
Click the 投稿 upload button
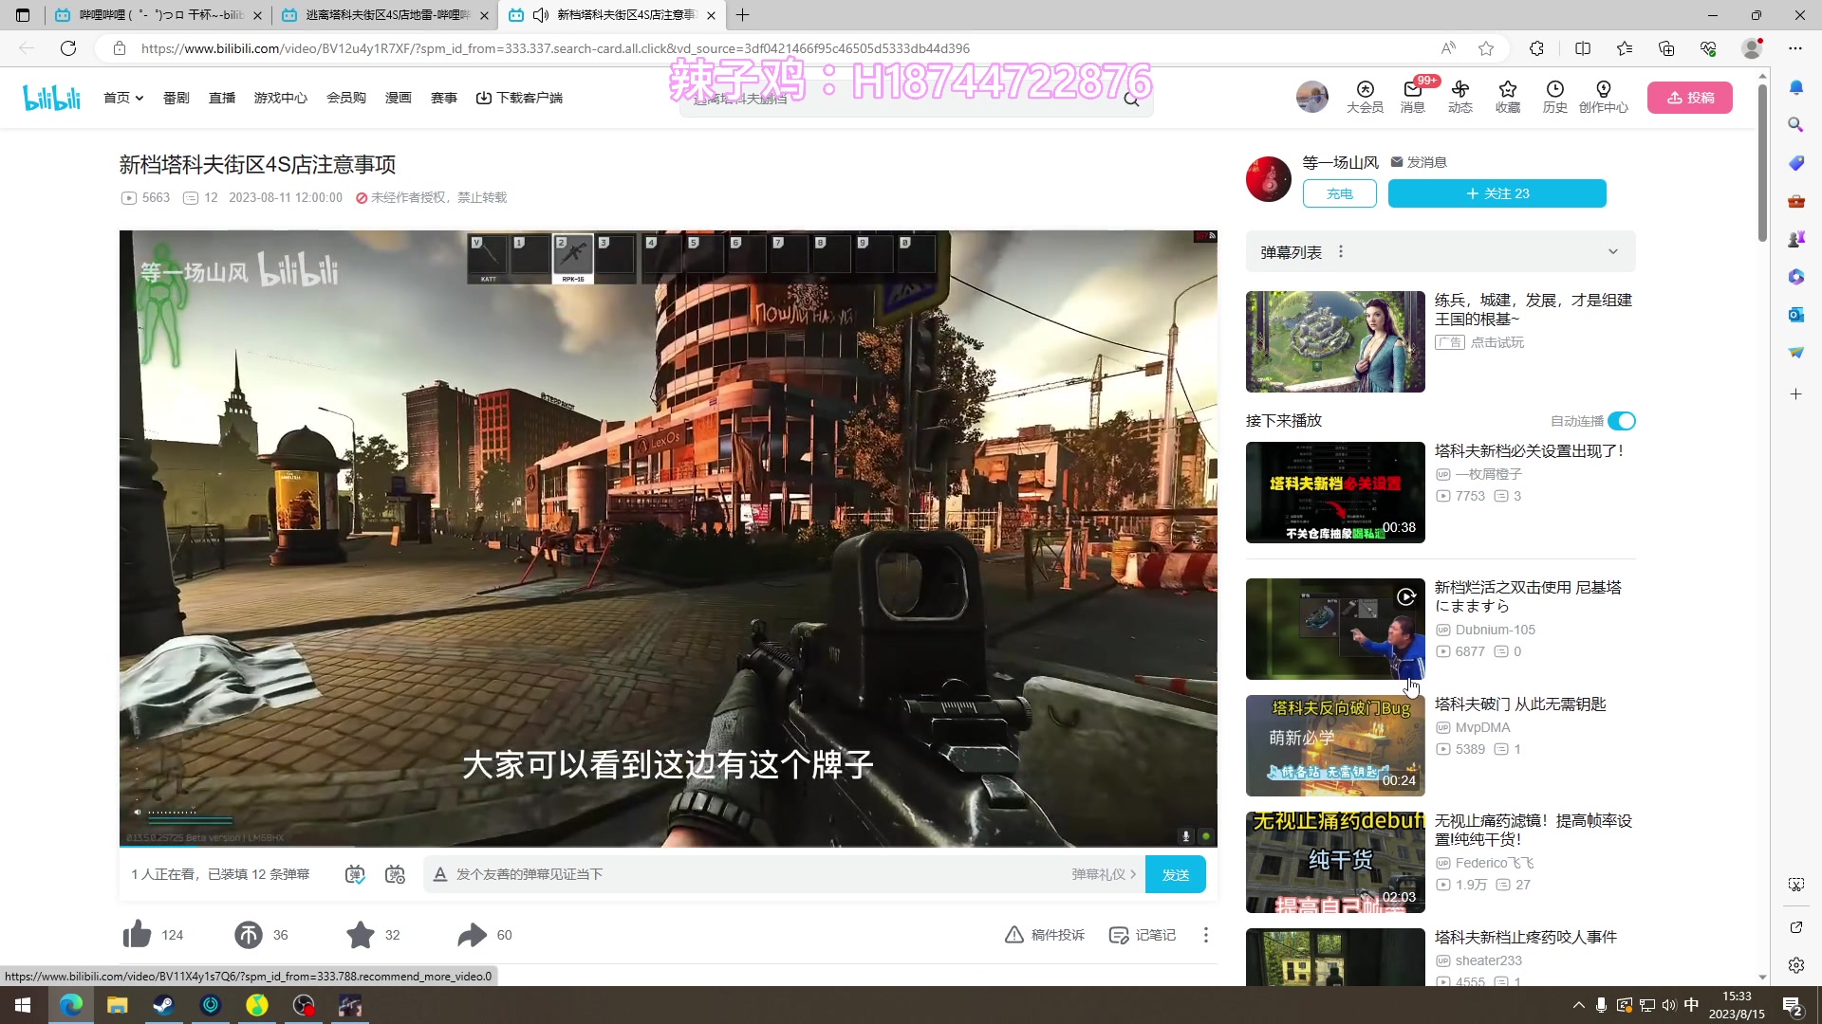click(x=1689, y=98)
